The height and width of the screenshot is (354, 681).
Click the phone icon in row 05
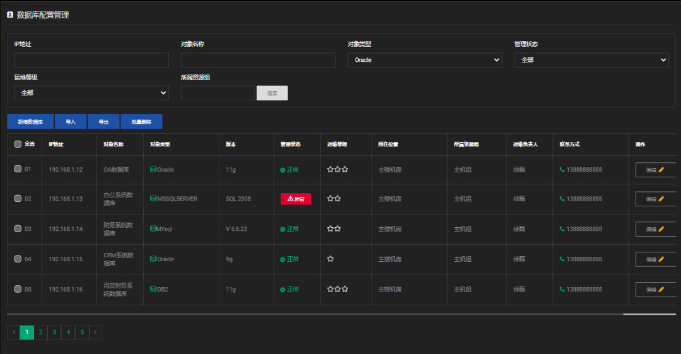[562, 289]
